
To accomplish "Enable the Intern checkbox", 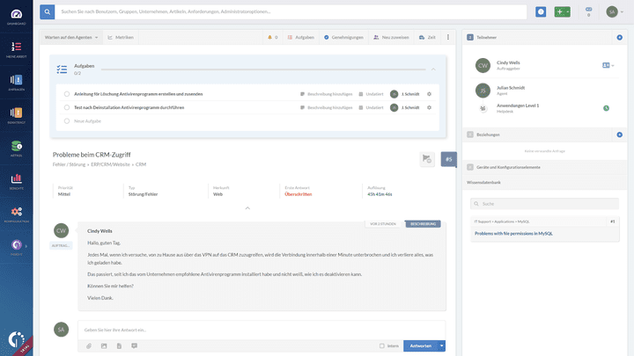I will 381,345.
